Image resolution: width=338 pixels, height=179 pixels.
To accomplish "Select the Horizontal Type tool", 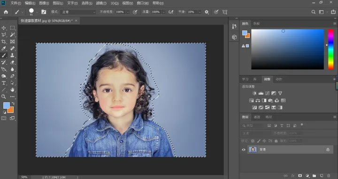I will (x=4, y=83).
